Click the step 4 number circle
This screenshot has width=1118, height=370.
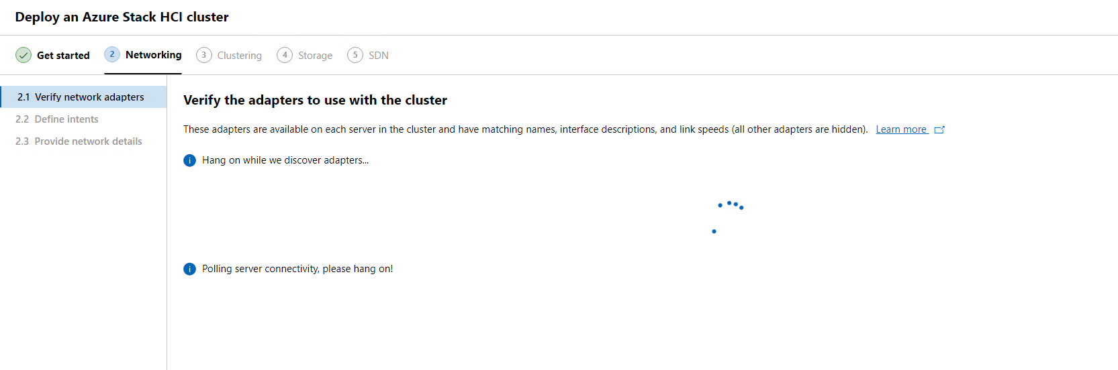(285, 55)
